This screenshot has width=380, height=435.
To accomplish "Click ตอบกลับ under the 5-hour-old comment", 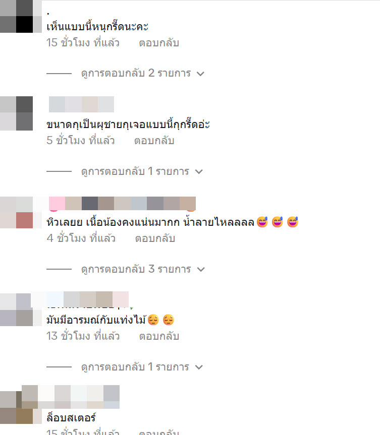I will pyautogui.click(x=154, y=141).
